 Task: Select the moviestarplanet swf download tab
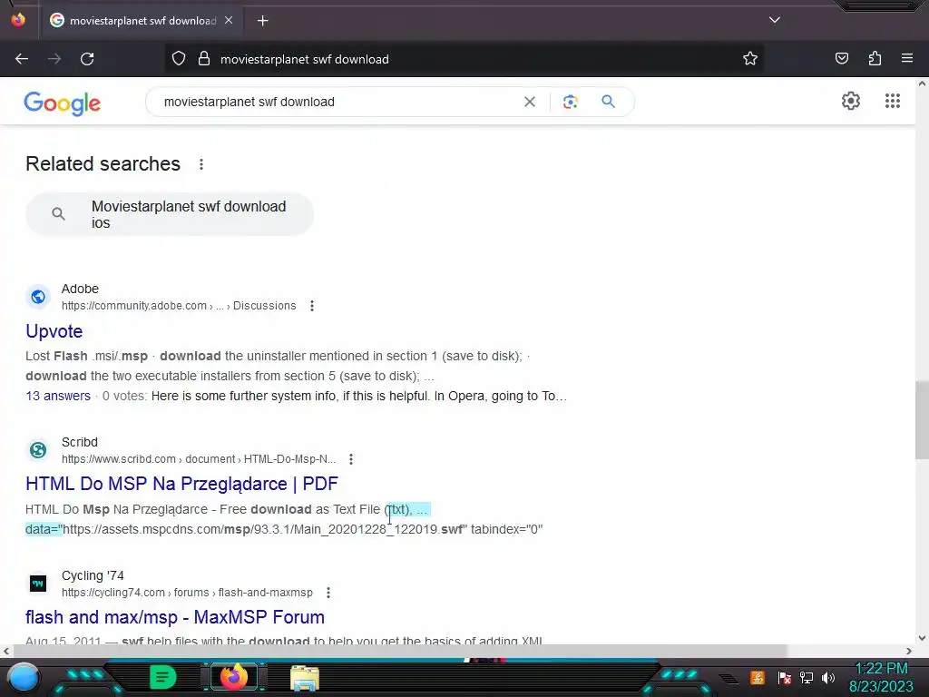click(x=142, y=21)
